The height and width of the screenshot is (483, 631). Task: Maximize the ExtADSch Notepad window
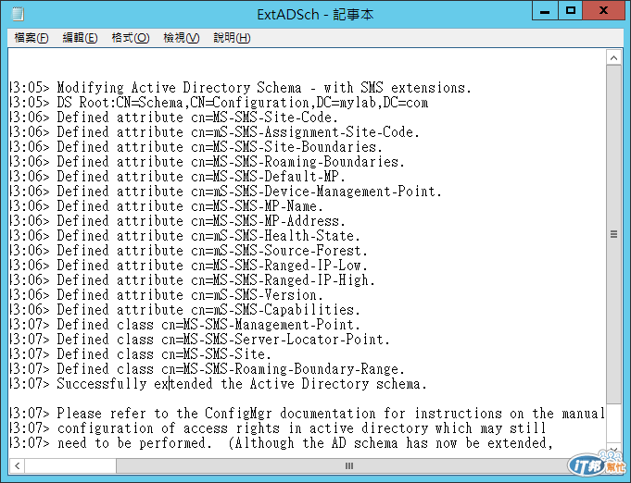(570, 11)
